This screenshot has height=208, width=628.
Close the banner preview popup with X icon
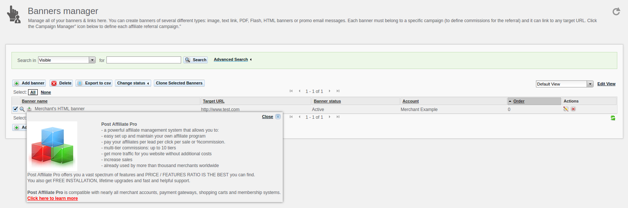(278, 117)
